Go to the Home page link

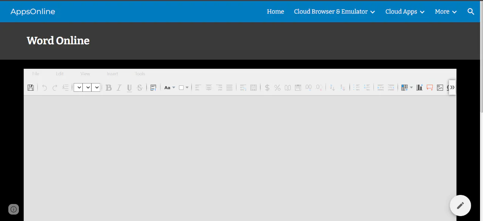pyautogui.click(x=275, y=12)
